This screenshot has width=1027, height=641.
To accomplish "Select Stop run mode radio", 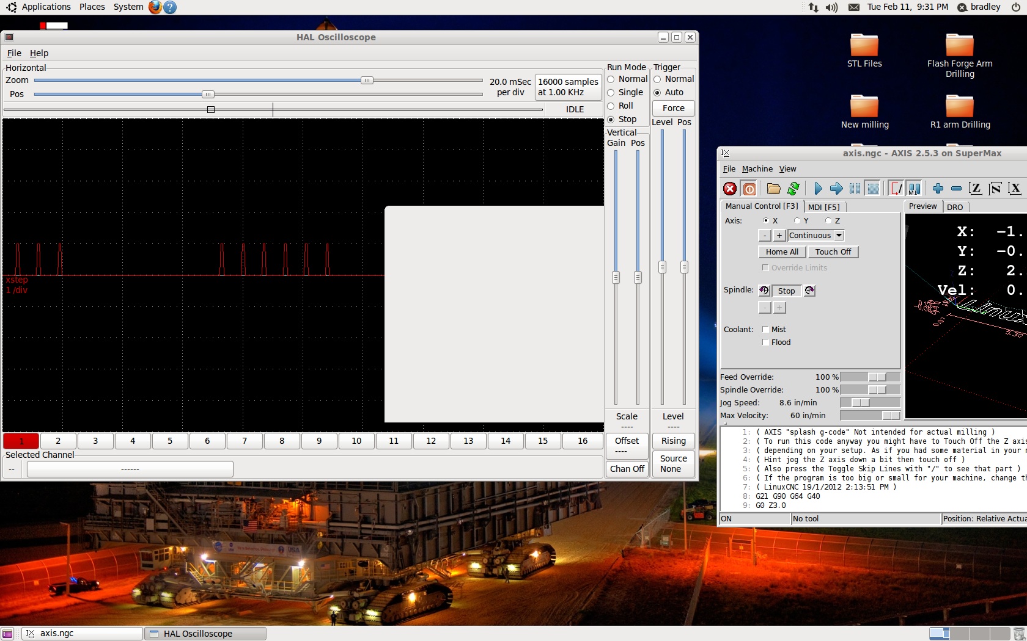I will (622, 120).
